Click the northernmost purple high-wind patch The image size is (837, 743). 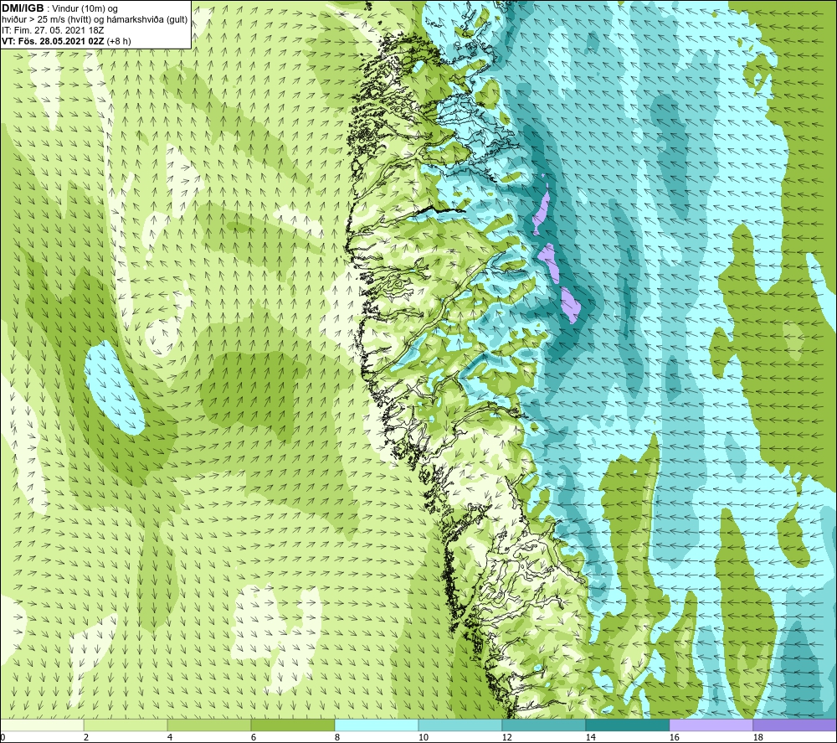[x=542, y=209]
